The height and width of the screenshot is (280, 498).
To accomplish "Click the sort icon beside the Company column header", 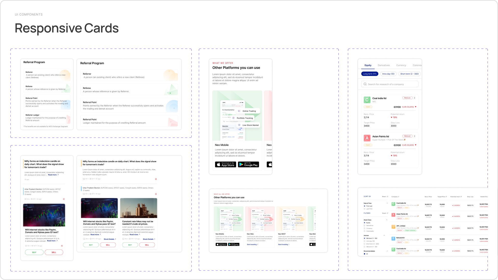I will (399, 197).
